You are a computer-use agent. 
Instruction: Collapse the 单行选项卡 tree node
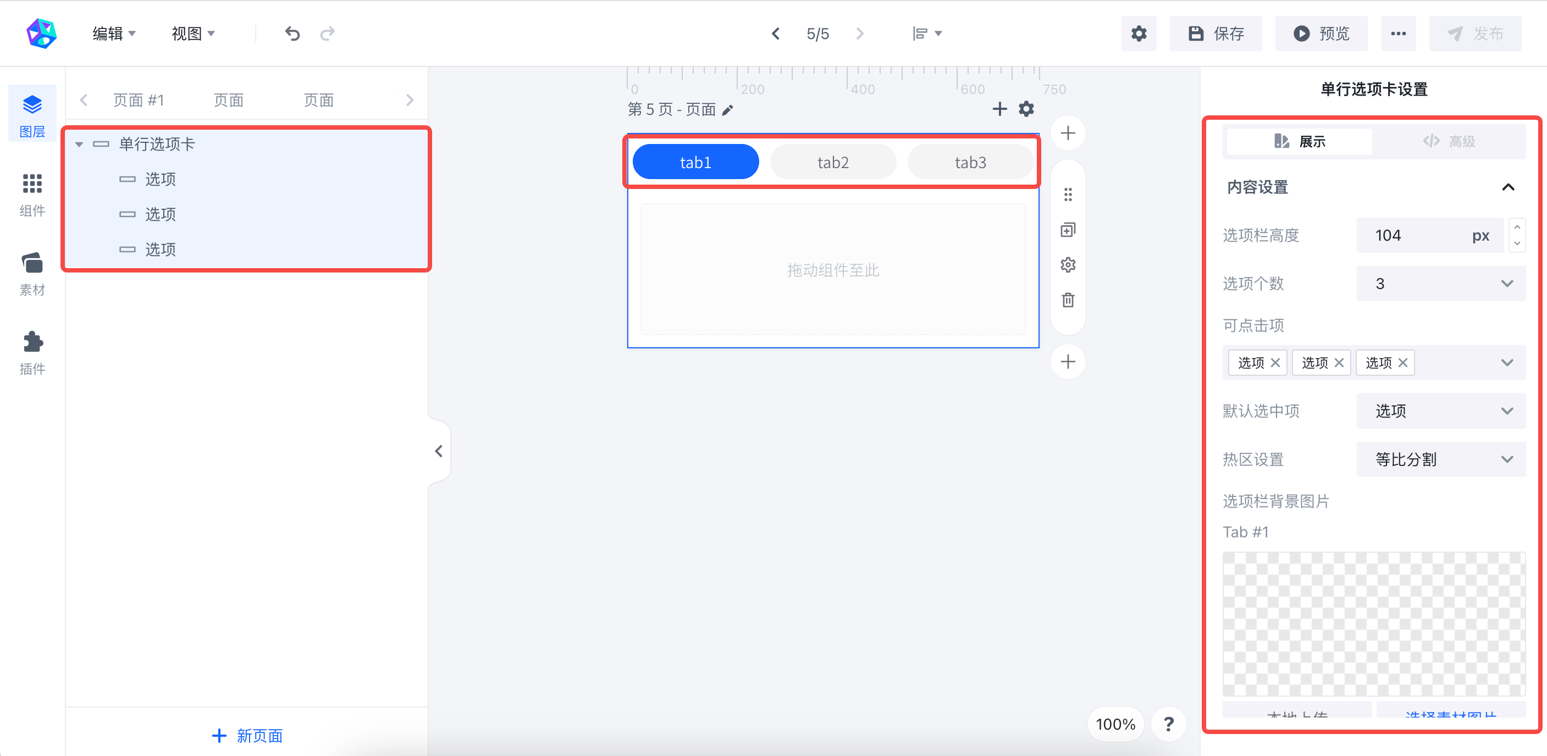point(79,144)
